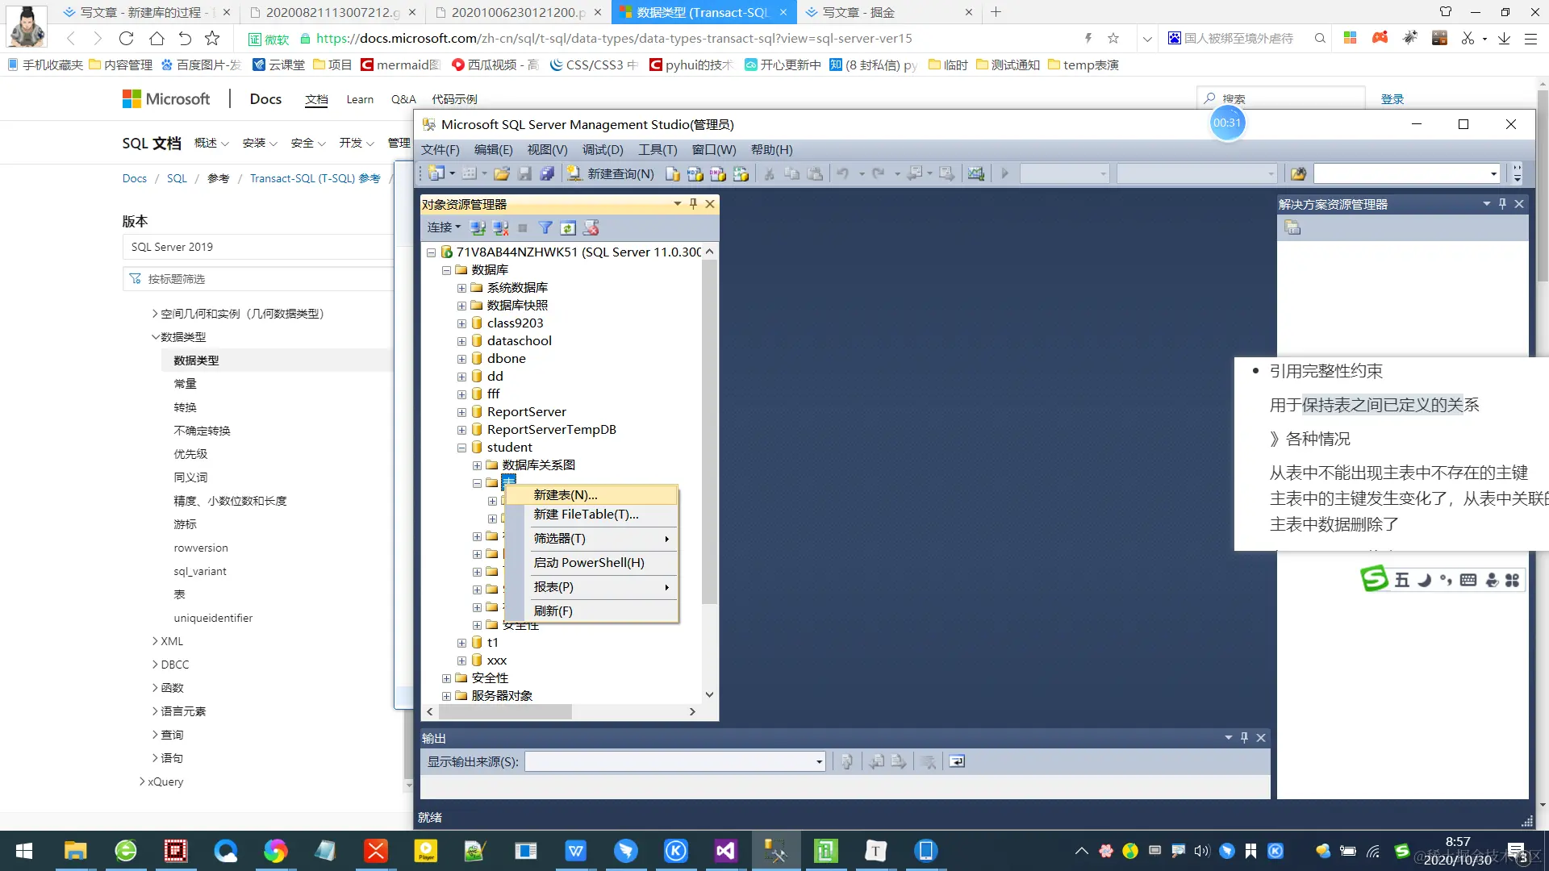Click the Object Explorer horizontal scrollbar thumb
The height and width of the screenshot is (871, 1549).
[505, 711]
